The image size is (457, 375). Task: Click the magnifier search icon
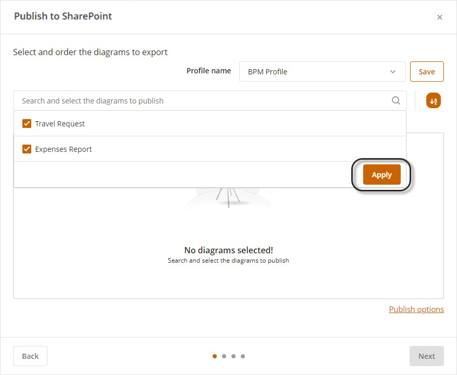[396, 101]
